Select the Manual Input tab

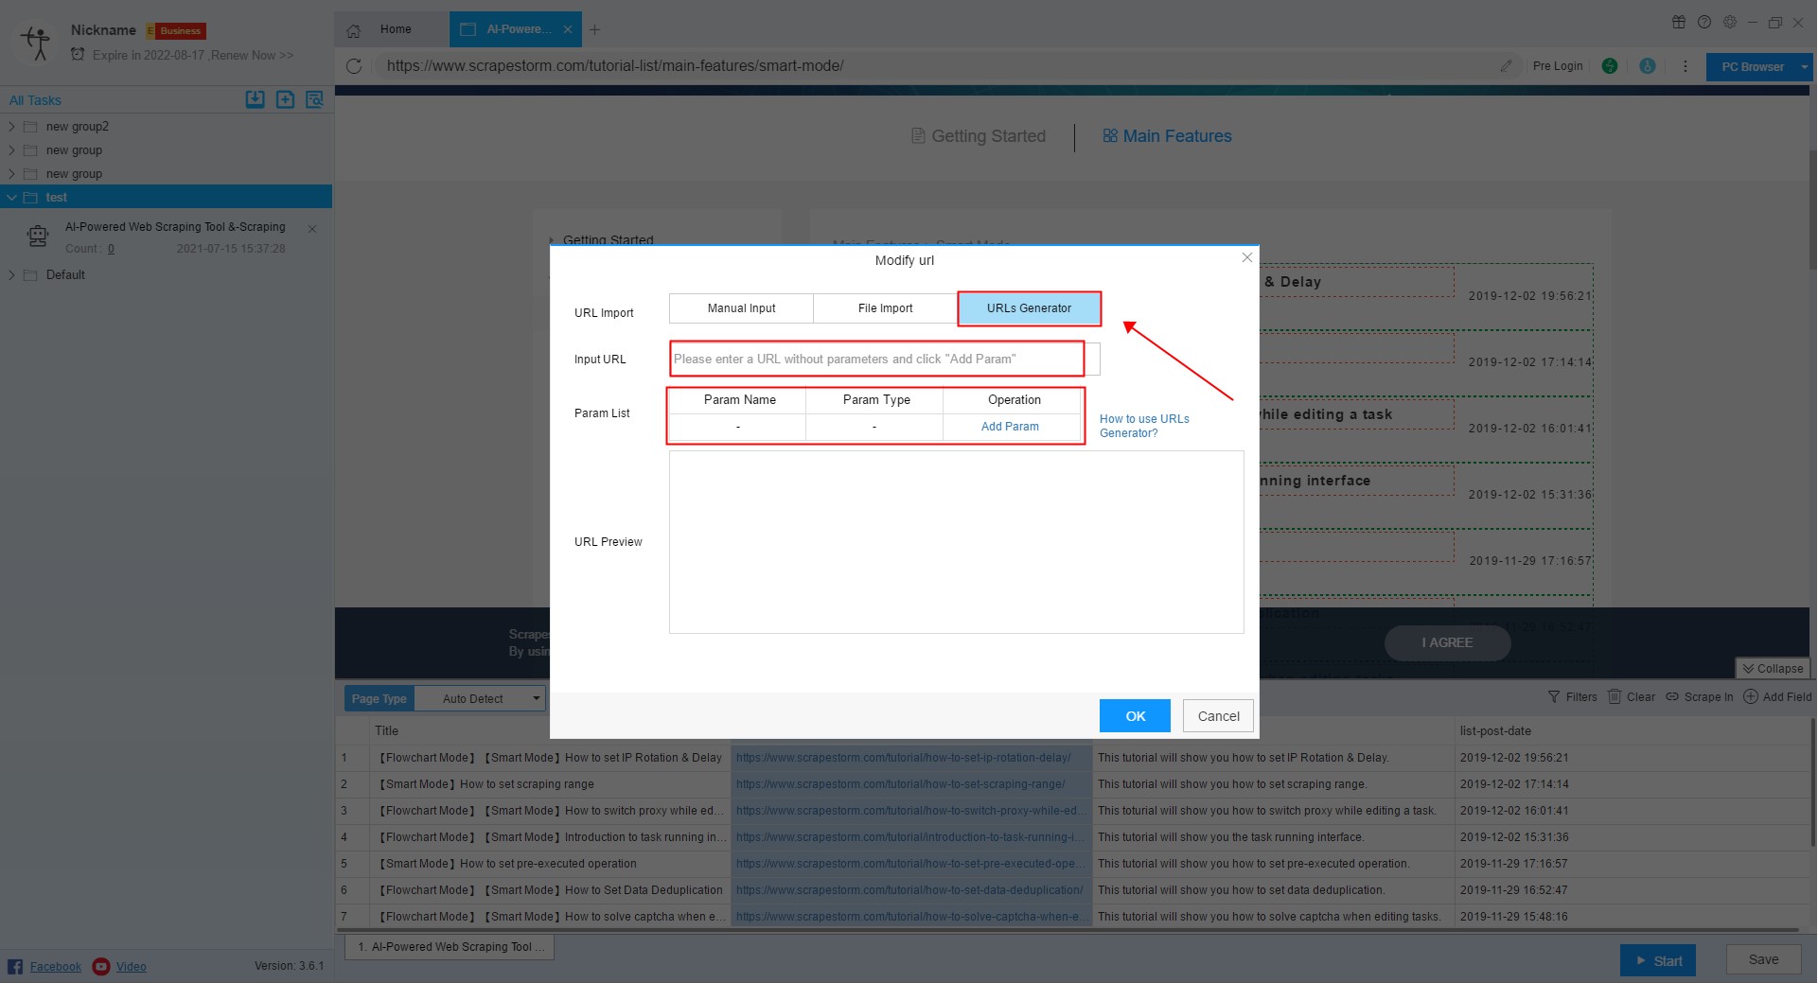coord(741,308)
